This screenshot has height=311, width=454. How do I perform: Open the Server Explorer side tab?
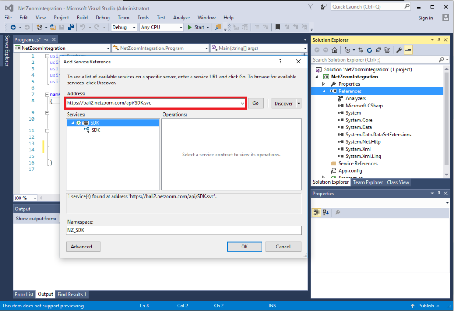click(x=7, y=51)
